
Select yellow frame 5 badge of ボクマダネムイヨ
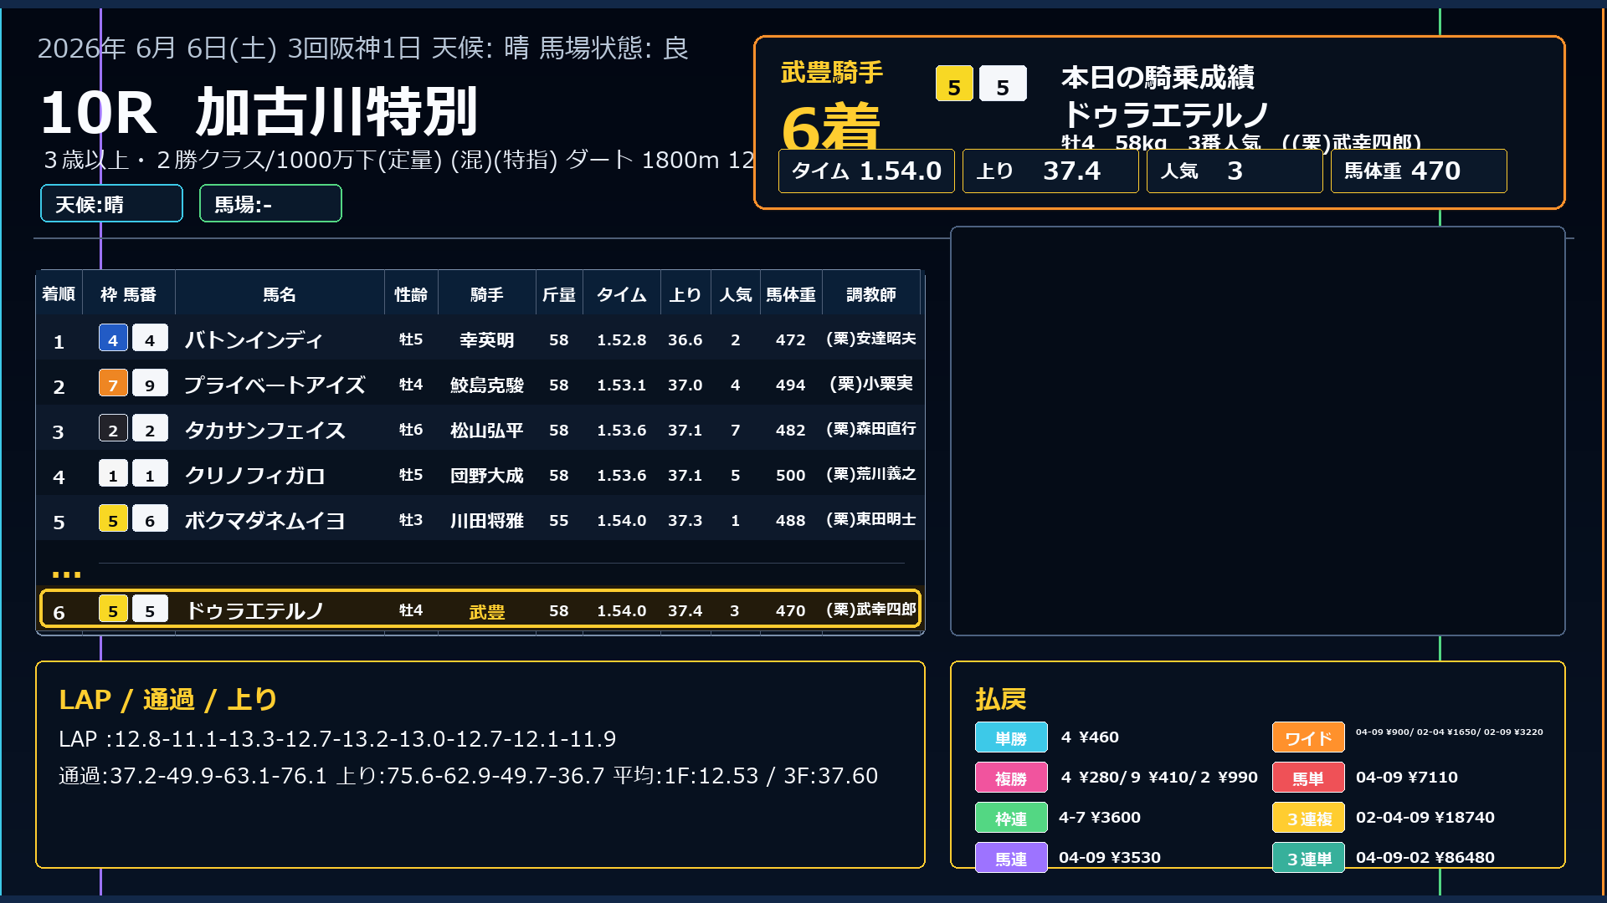click(113, 518)
